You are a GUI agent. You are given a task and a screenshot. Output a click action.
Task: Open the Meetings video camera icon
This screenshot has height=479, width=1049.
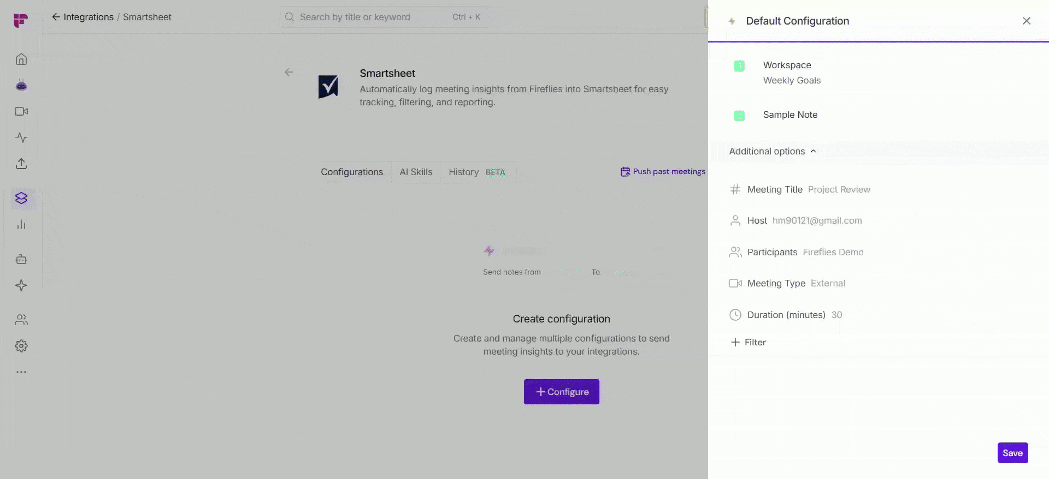coord(21,111)
